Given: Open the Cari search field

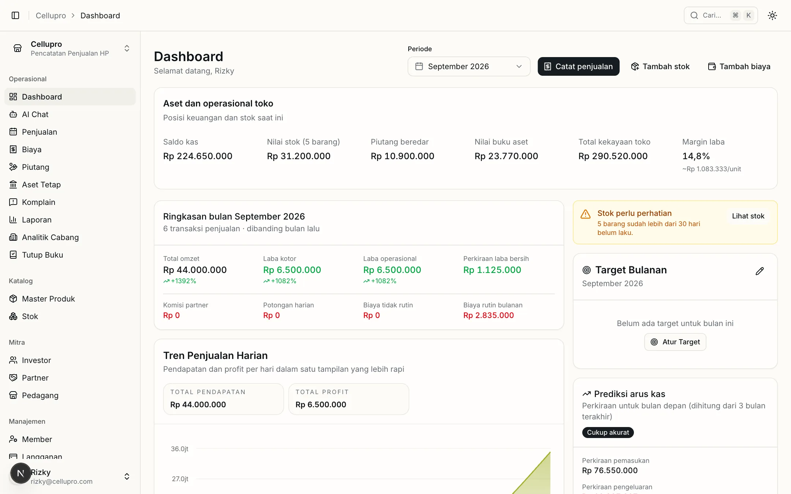Looking at the screenshot, I should coord(721,15).
